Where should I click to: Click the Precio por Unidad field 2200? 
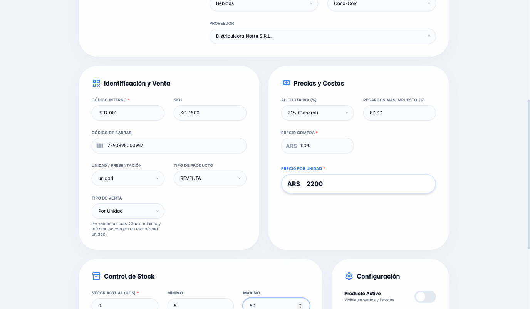359,184
